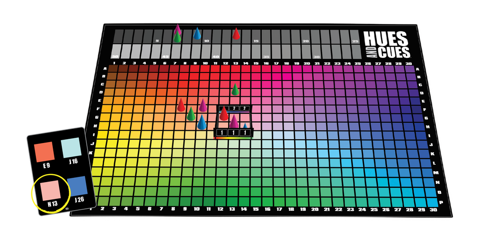The width and height of the screenshot is (483, 246).
Task: Select the blue J26 swatch on the card
Action: click(x=77, y=186)
